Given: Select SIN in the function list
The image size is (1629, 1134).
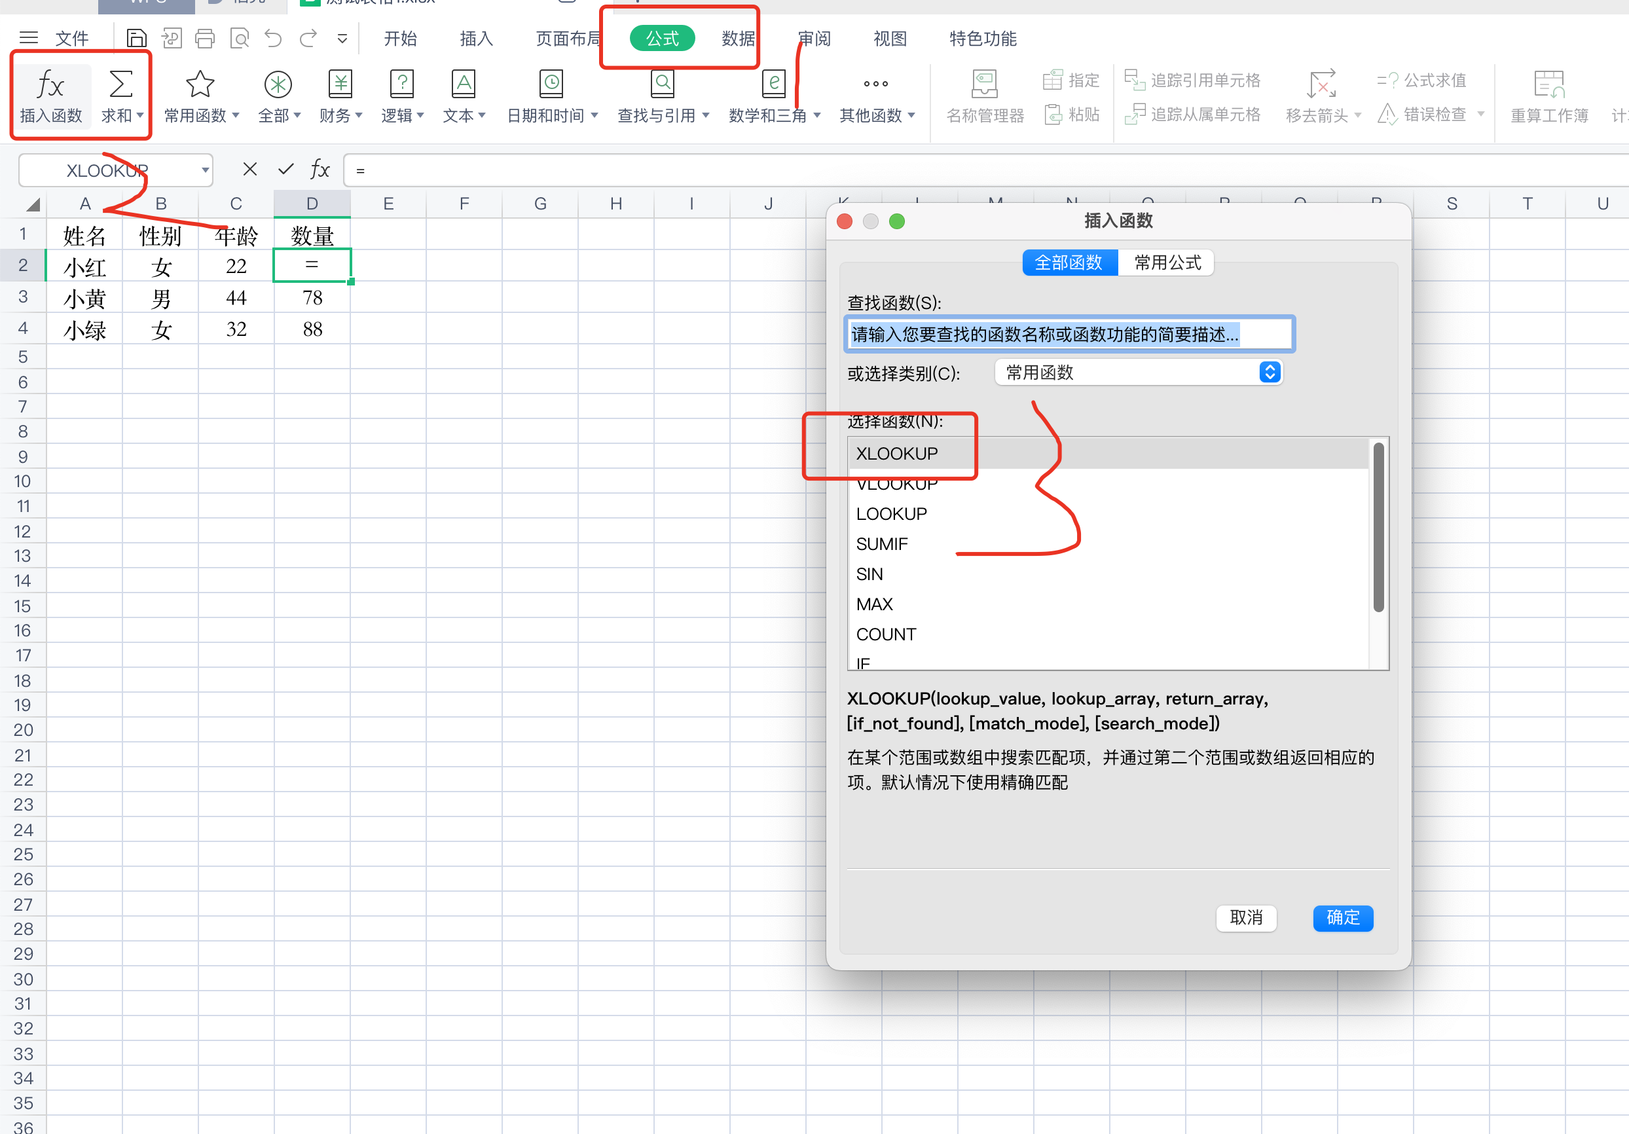Looking at the screenshot, I should coord(1109,574).
